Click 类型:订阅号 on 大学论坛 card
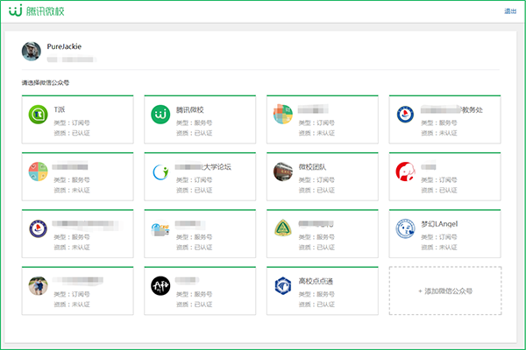 [x=195, y=180]
